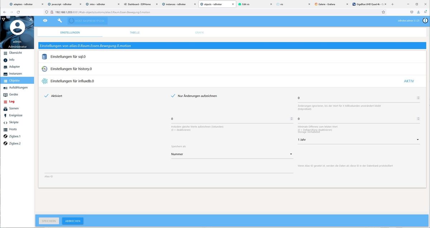Go back using browser back arrow
Viewport: 430px width, 228px height.
[4, 12]
